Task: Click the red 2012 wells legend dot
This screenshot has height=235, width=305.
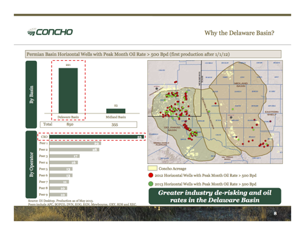Action: (x=151, y=175)
